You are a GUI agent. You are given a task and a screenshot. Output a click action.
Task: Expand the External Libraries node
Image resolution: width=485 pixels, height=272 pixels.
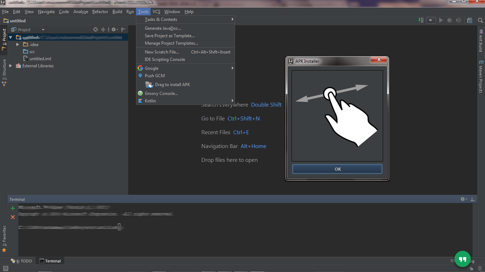click(x=11, y=66)
